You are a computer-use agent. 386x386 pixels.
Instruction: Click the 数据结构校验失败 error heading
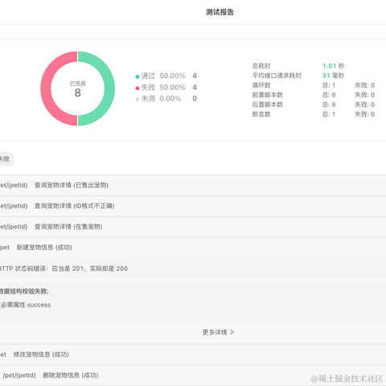click(24, 291)
